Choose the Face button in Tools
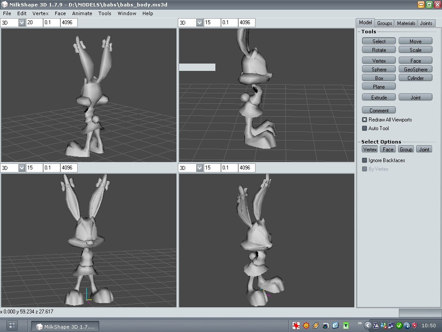The height and width of the screenshot is (332, 442). tap(416, 61)
